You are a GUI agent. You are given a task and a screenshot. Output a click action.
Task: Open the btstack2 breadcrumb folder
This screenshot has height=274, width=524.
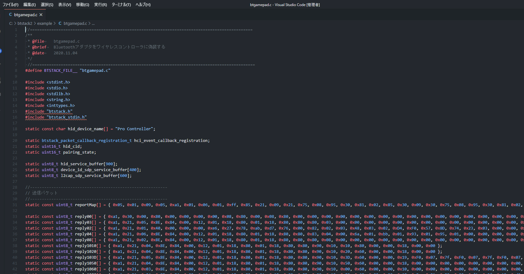[x=25, y=23]
